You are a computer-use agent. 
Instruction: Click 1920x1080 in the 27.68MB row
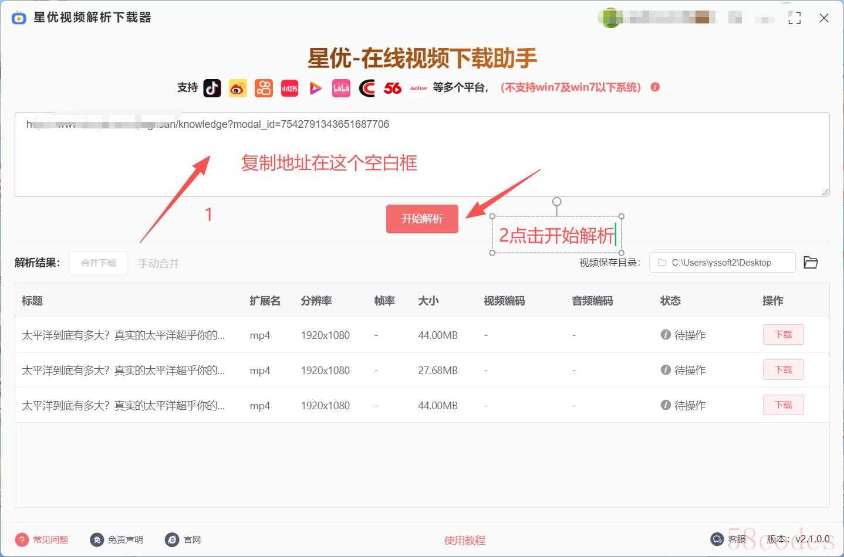click(x=325, y=370)
